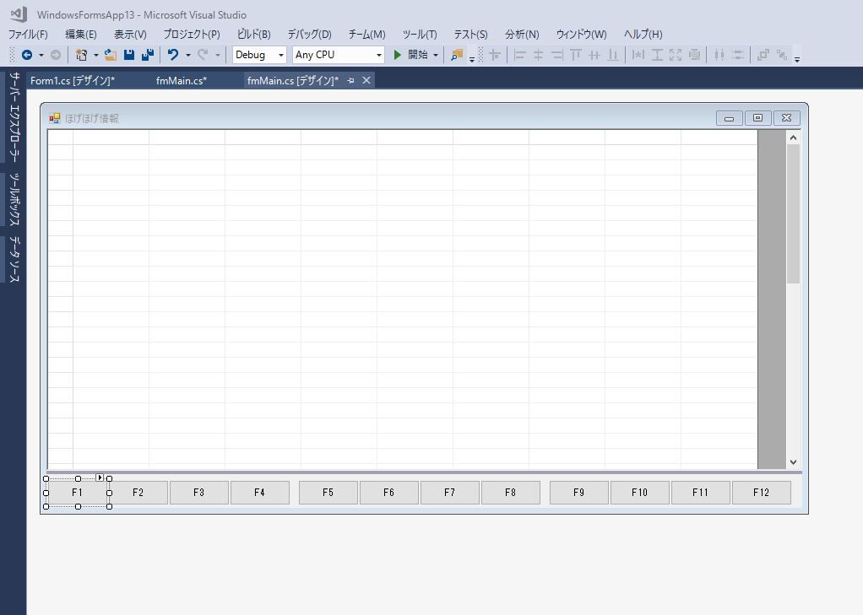The height and width of the screenshot is (615, 863).
Task: Expand the Start button dropdown arrow
Action: click(x=436, y=55)
